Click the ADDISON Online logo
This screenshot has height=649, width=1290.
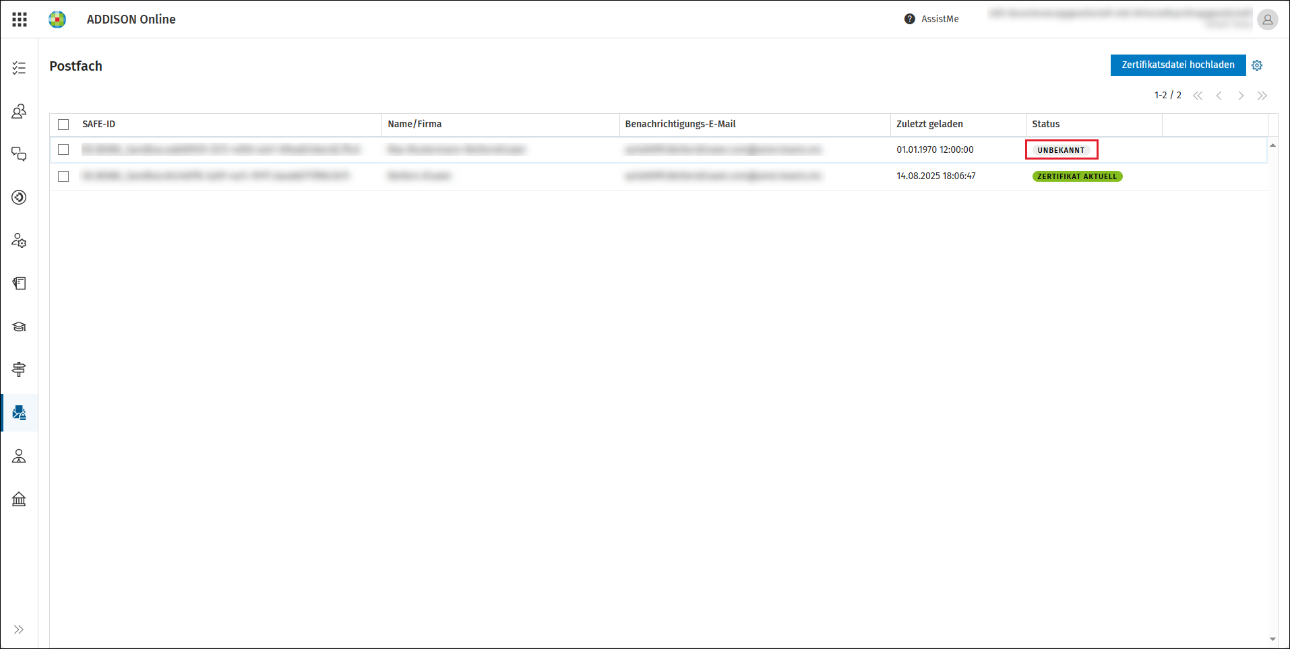click(57, 20)
